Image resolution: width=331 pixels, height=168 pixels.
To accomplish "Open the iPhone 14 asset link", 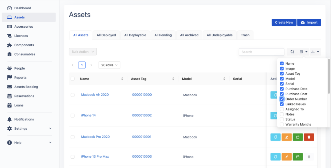I will click(88, 115).
